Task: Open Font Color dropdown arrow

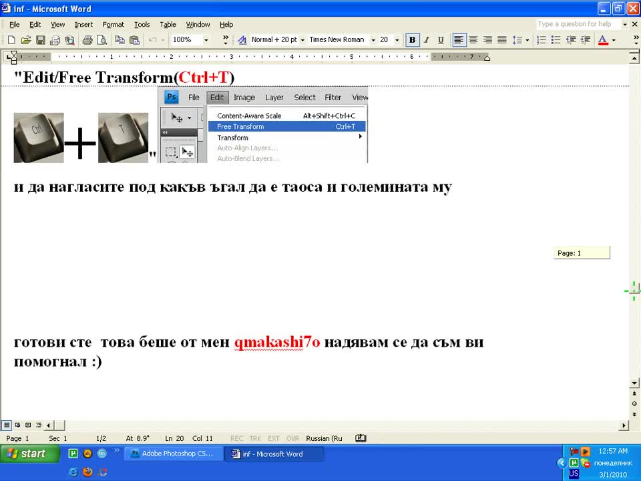Action: (x=614, y=40)
